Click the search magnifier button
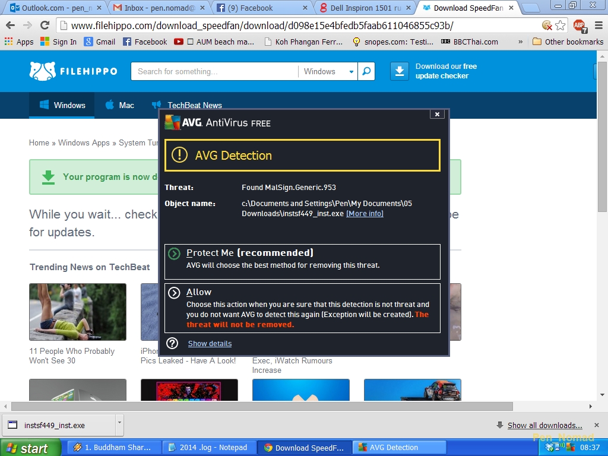The image size is (608, 456). [x=366, y=71]
